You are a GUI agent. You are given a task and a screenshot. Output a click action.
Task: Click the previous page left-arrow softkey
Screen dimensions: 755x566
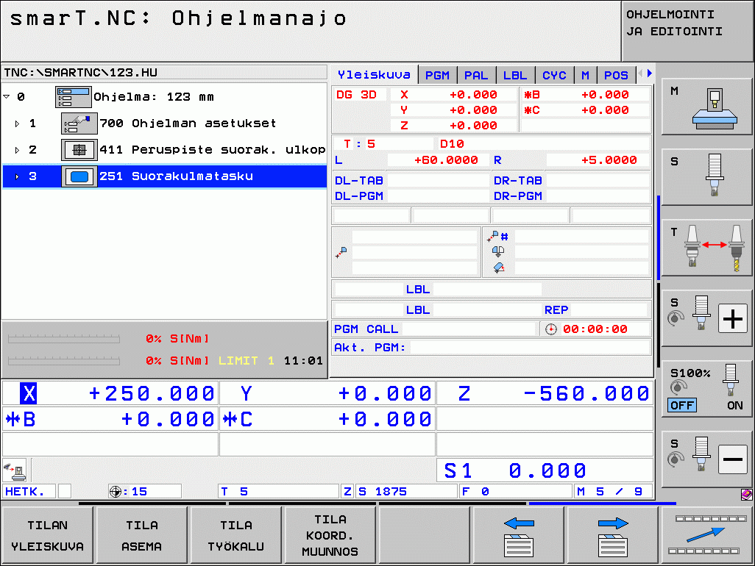519,535
